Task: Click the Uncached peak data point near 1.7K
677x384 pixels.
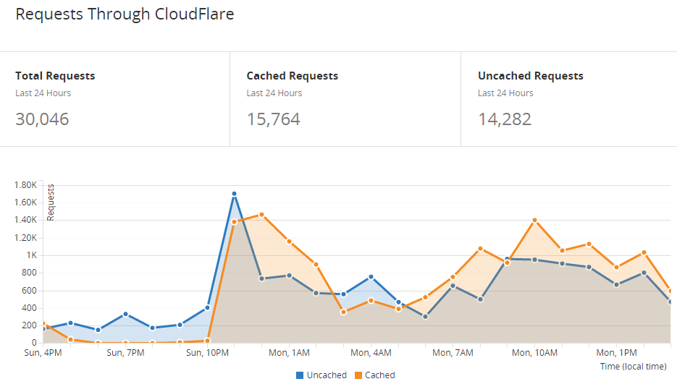Action: pos(234,194)
